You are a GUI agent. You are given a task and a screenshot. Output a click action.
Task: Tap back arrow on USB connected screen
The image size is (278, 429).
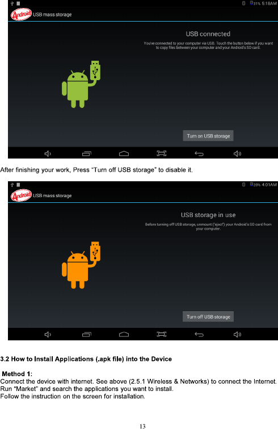(199, 154)
